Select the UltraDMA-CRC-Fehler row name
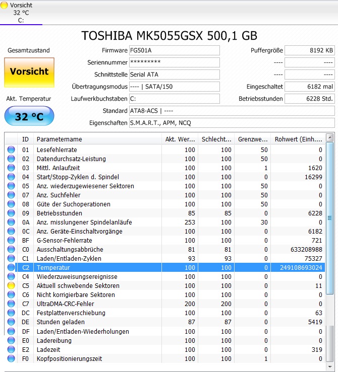The height and width of the screenshot is (372, 338). tap(66, 304)
